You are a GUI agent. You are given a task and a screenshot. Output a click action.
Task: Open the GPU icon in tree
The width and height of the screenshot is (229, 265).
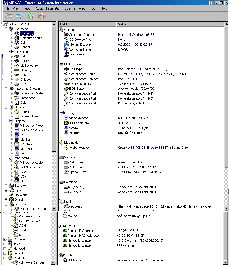click(x=16, y=135)
